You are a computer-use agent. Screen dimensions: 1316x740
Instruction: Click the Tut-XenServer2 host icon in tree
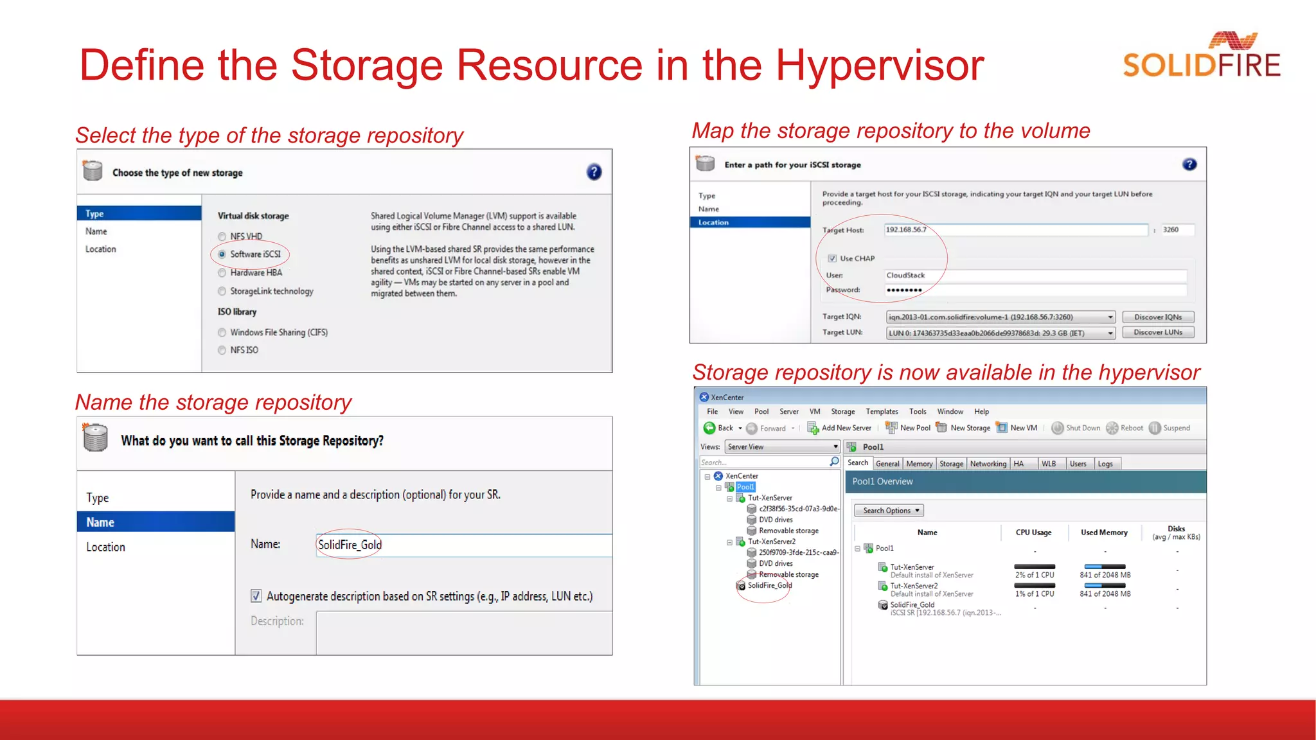click(x=740, y=542)
